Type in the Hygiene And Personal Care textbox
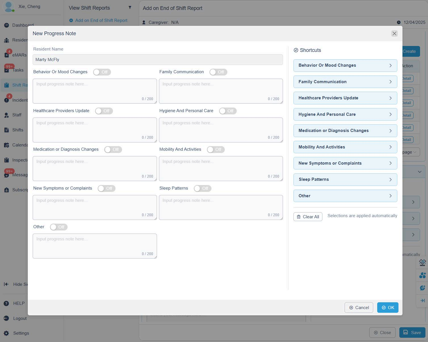The image size is (428, 342). pyautogui.click(x=221, y=130)
